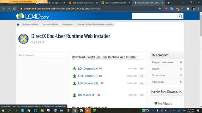The height and width of the screenshot is (113, 202).
Task: Click the info icon next to Program Information
Action: click(x=181, y=62)
